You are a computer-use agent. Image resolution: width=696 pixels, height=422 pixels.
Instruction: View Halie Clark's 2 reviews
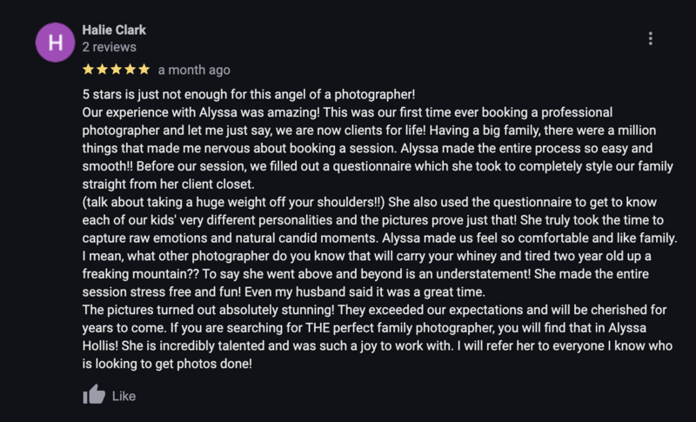[110, 47]
